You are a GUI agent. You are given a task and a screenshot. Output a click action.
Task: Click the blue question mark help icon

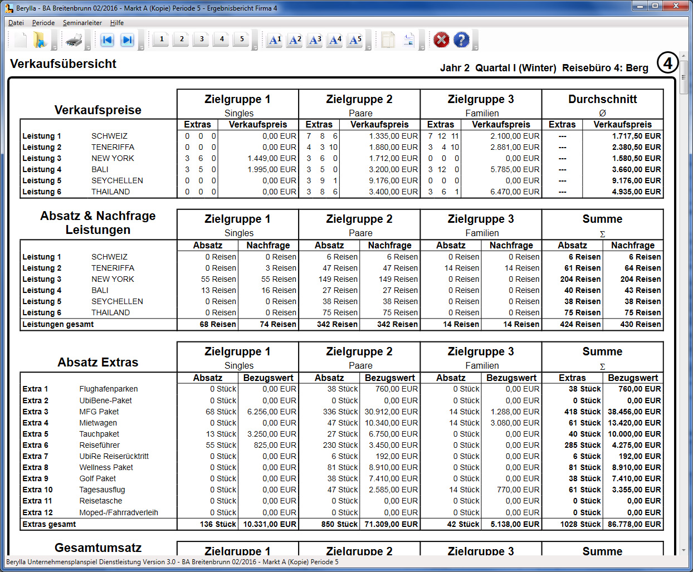click(x=461, y=40)
